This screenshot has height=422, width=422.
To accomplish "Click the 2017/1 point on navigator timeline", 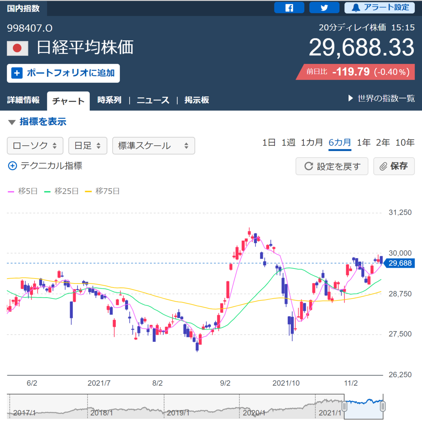I will tap(24, 413).
